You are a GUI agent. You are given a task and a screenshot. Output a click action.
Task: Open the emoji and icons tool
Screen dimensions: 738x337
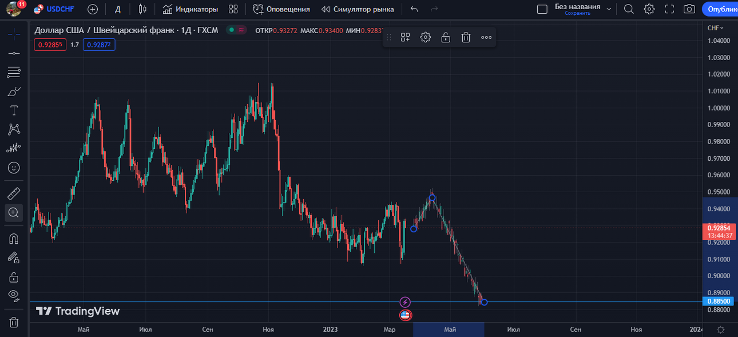[x=14, y=168]
